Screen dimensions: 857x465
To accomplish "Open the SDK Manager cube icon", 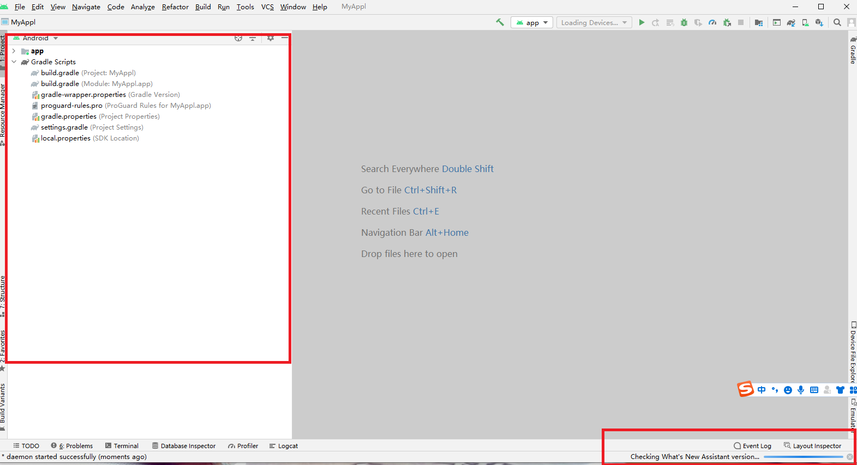I will coord(819,22).
